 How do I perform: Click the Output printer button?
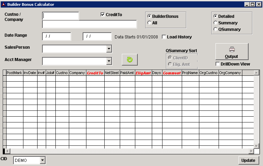(x=232, y=51)
